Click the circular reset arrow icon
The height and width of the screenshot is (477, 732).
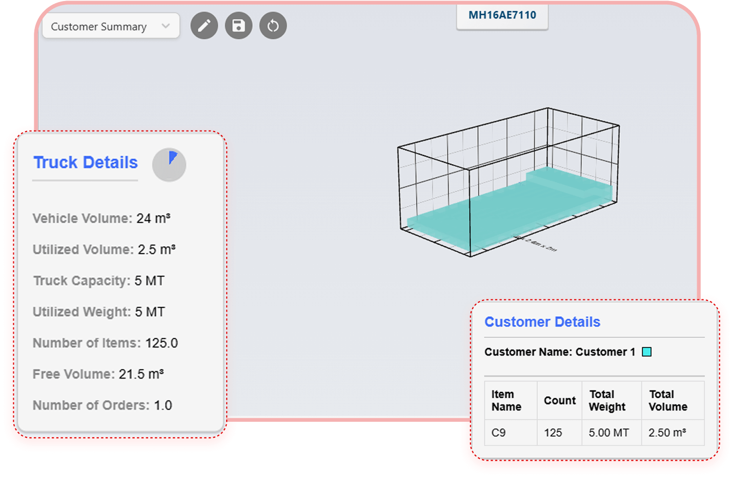point(273,26)
